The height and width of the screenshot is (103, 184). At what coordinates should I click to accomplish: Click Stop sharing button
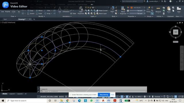tap(104, 95)
